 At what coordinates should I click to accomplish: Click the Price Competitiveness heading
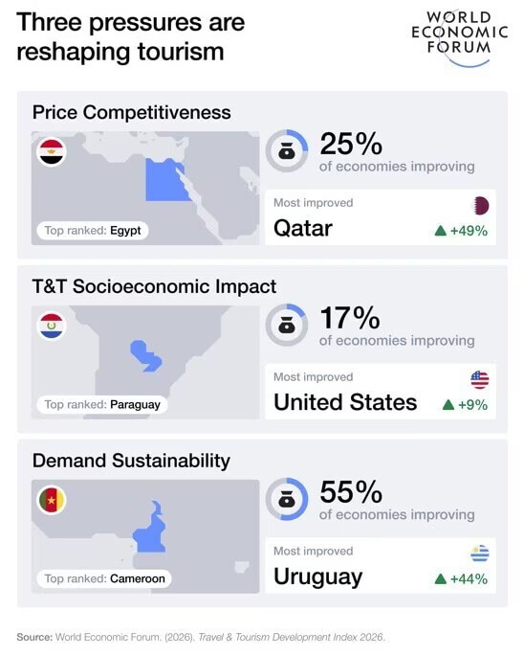pyautogui.click(x=131, y=113)
